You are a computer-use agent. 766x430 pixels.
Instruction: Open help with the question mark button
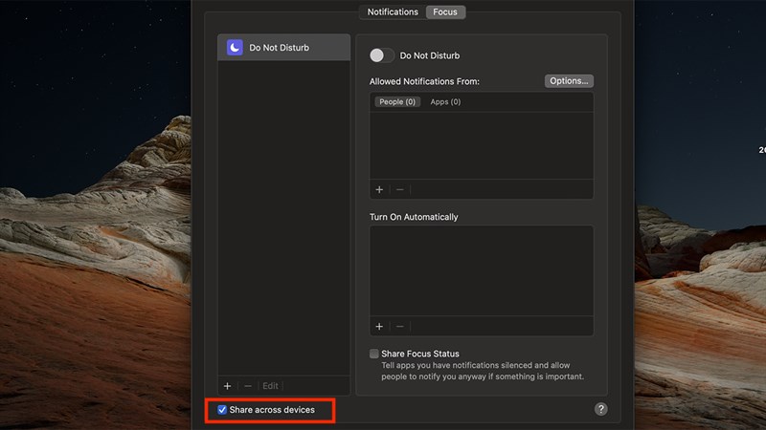coord(601,409)
